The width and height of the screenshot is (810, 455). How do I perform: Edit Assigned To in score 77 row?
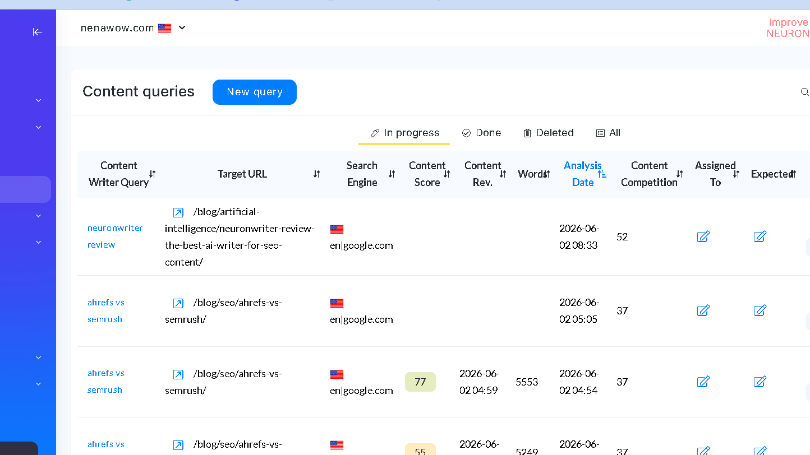point(703,382)
